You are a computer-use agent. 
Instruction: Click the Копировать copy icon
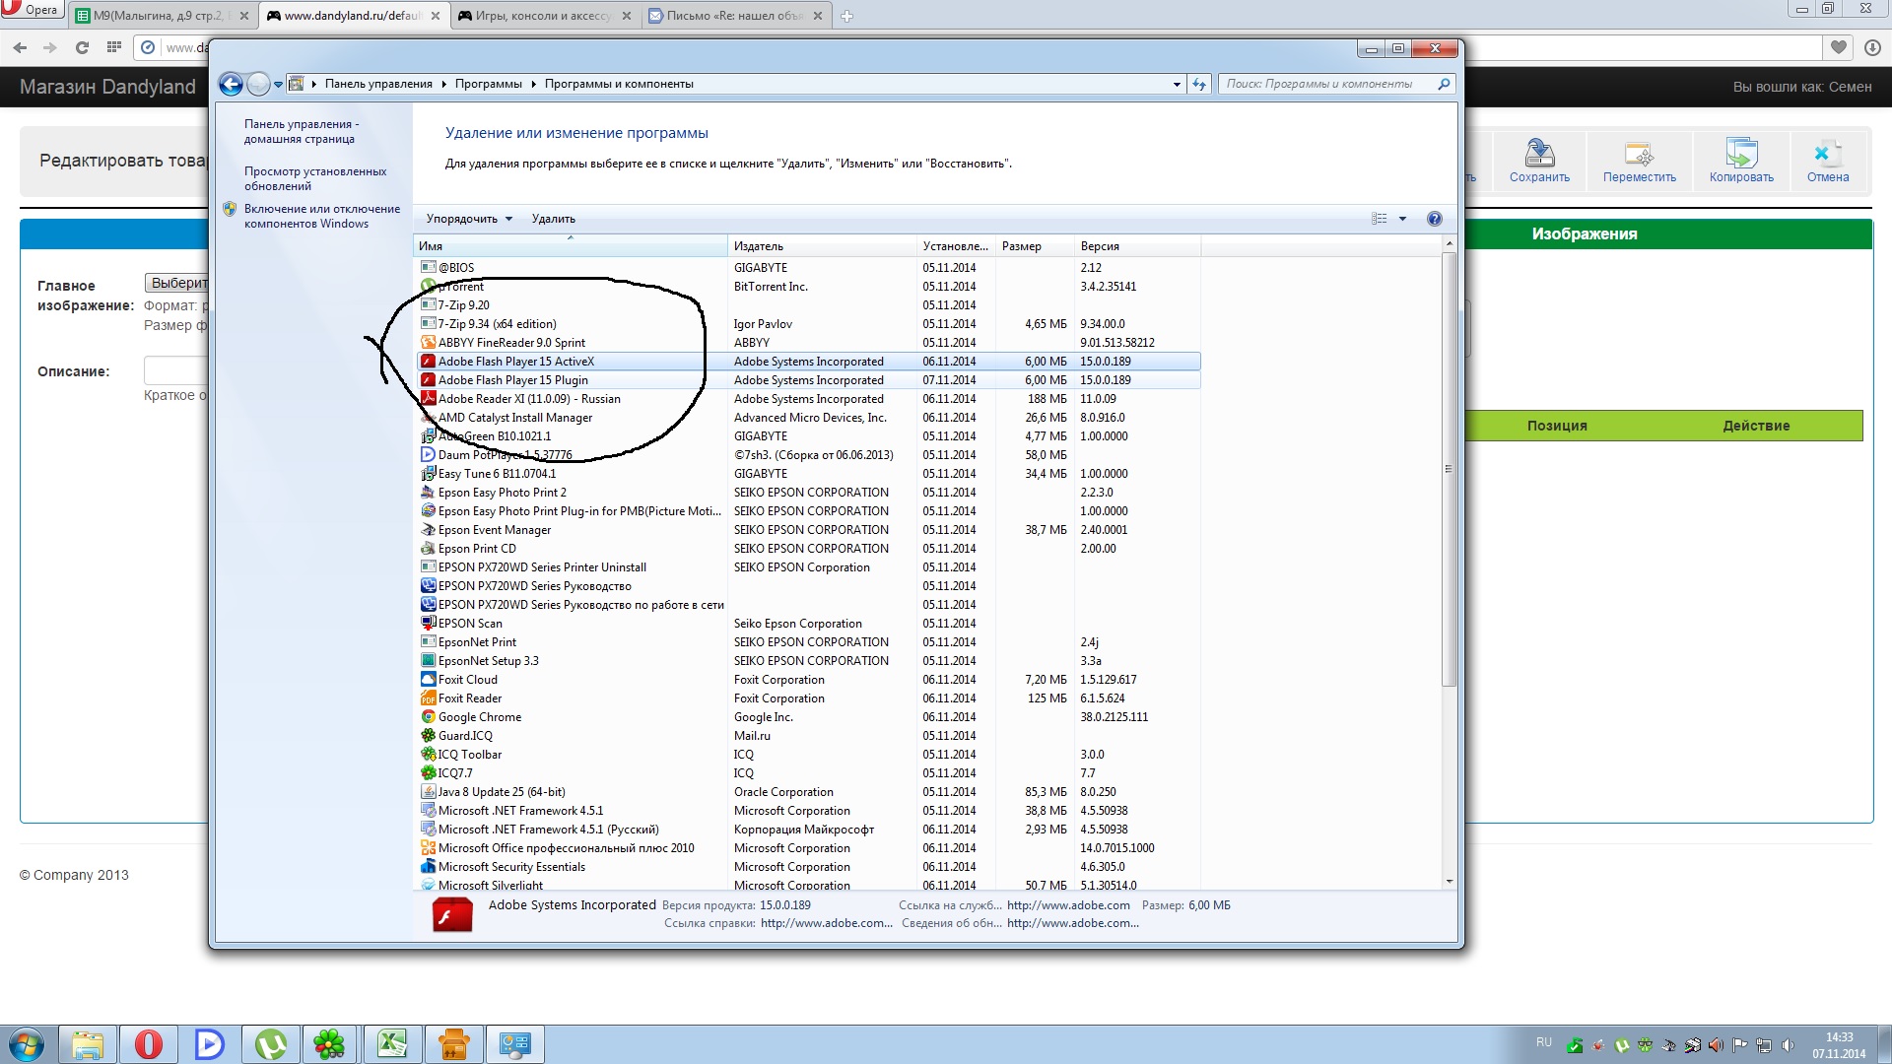[x=1740, y=155]
